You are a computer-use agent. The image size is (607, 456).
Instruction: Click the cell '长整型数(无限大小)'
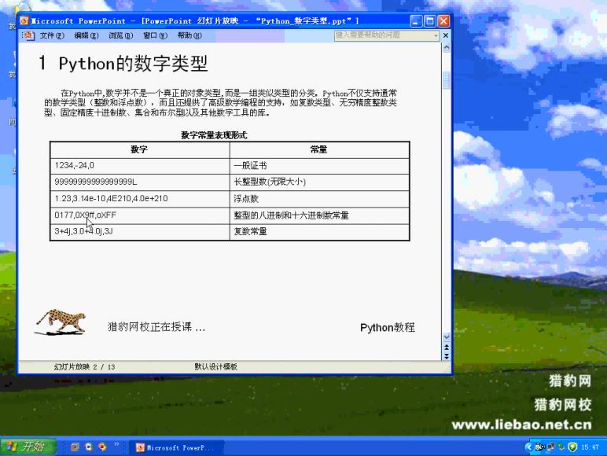[319, 182]
